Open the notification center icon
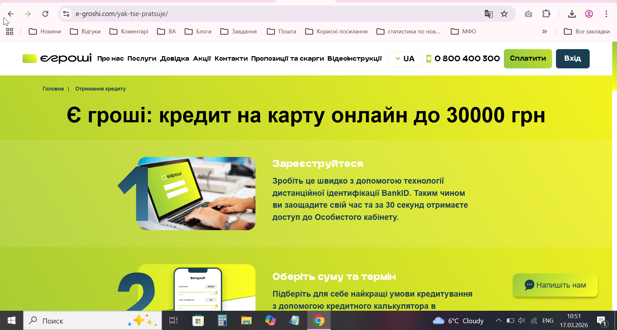Screen dimensions: 617x330 pyautogui.click(x=602, y=321)
